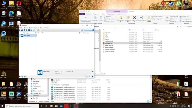Expand the Открыть dropdown in ribbon
The image size is (192, 108).
[x=174, y=17]
